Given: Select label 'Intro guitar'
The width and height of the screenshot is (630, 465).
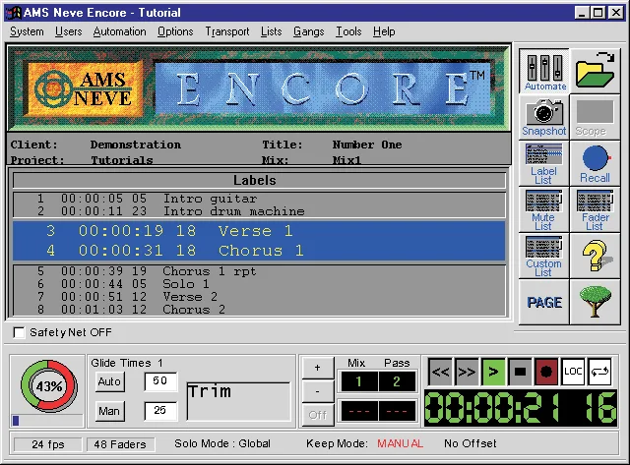Looking at the screenshot, I should [x=259, y=199].
